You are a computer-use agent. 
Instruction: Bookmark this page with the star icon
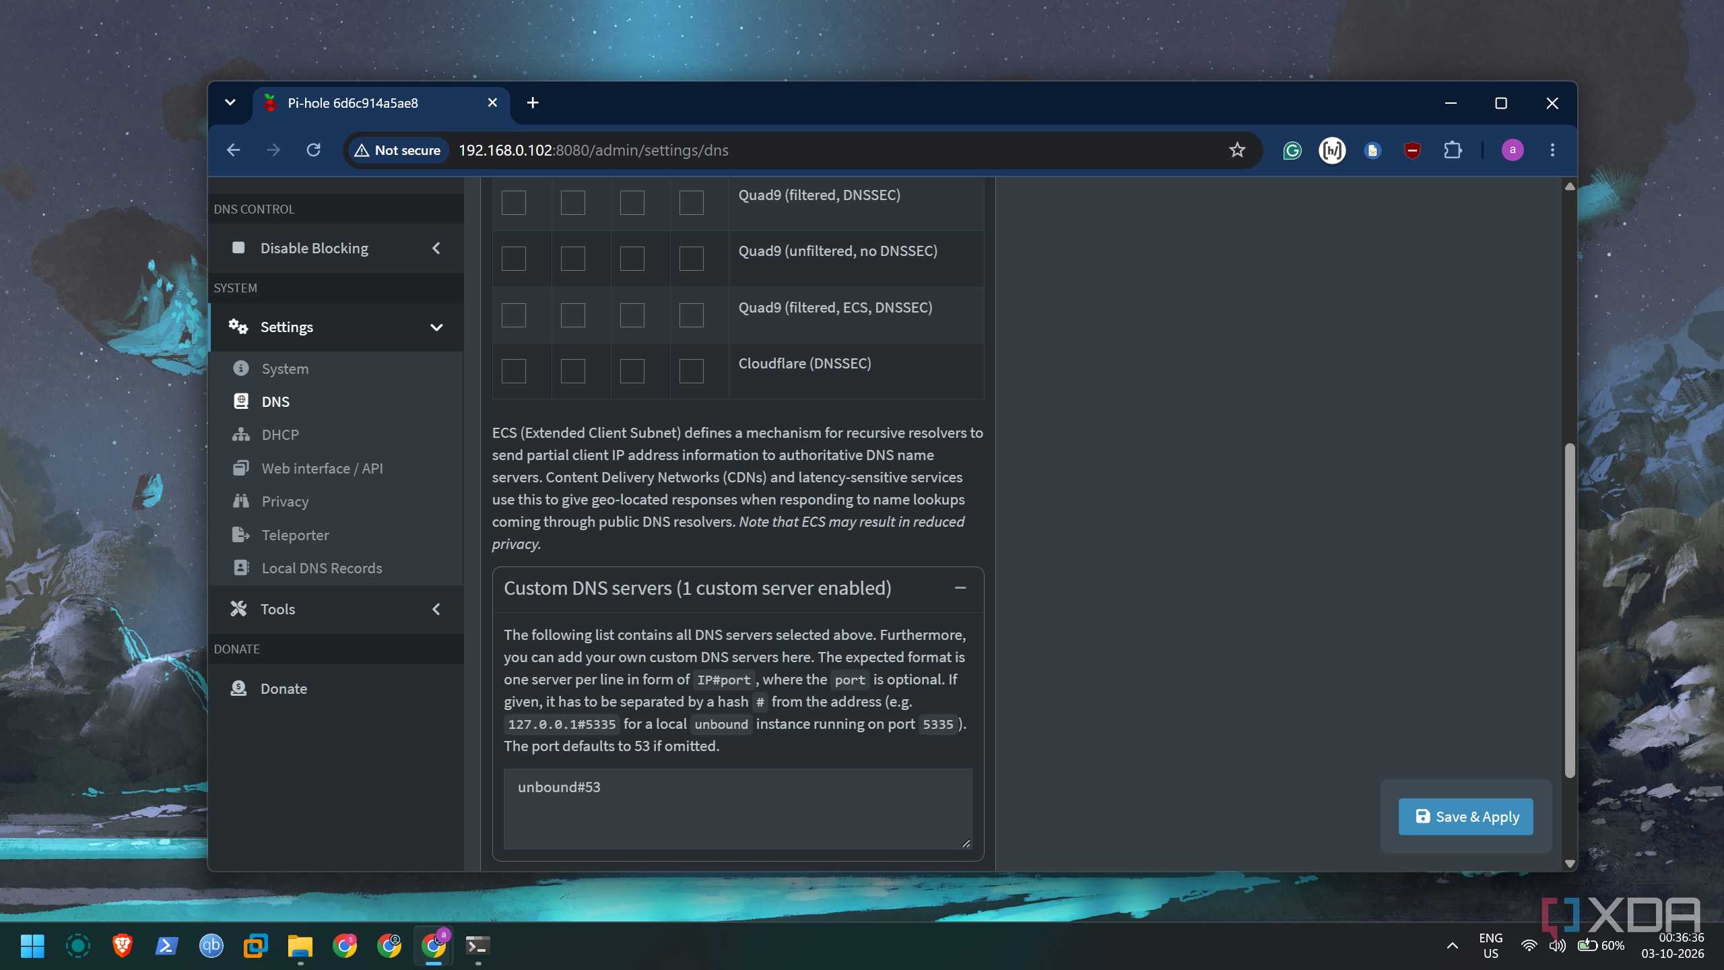click(1237, 150)
